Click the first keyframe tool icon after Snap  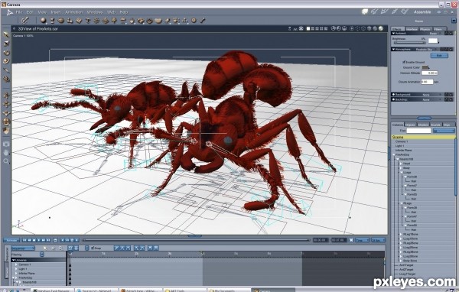pyautogui.click(x=116, y=248)
